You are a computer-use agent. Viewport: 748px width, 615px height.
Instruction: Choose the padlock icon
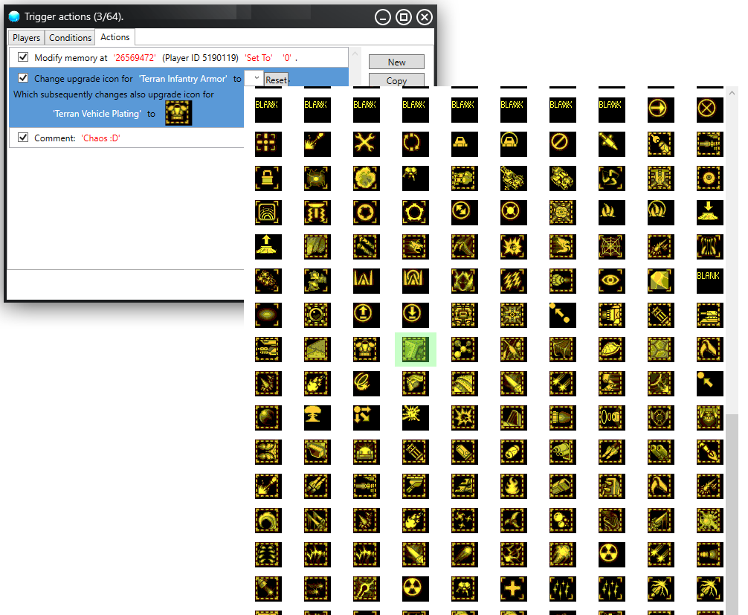pyautogui.click(x=268, y=178)
